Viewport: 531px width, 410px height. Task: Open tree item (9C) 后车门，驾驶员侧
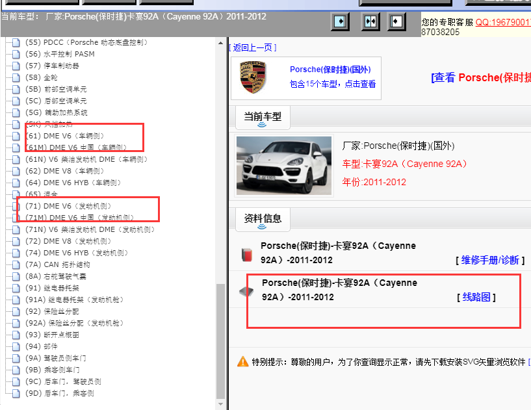point(63,381)
